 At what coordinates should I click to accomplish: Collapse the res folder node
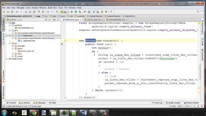click(x=10, y=43)
